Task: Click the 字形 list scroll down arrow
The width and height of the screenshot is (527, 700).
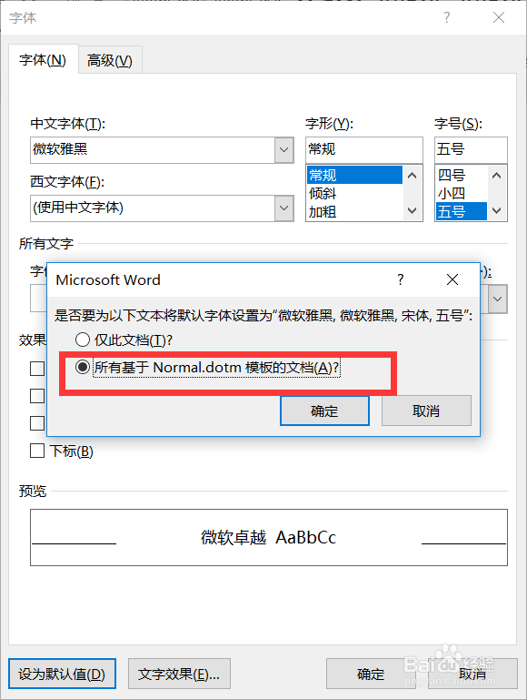Action: click(413, 210)
